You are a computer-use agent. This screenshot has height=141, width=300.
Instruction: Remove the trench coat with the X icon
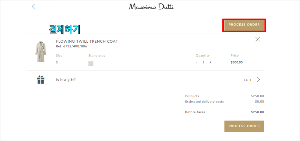click(258, 39)
